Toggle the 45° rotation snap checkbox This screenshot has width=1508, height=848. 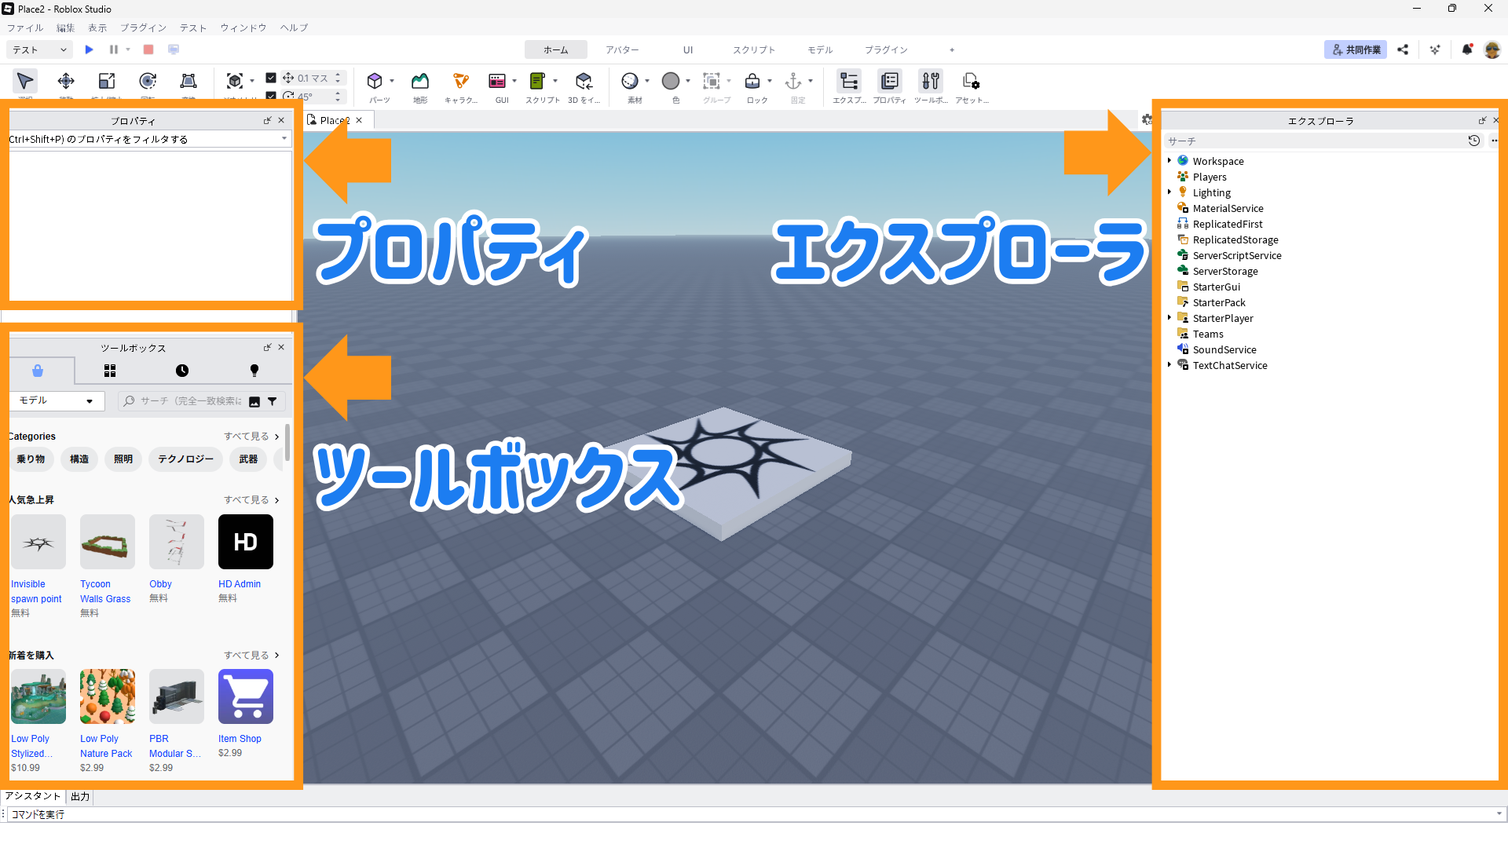(x=271, y=96)
